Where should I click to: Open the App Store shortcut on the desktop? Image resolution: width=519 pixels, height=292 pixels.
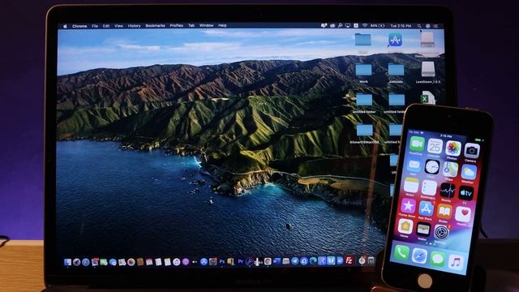tap(395, 40)
